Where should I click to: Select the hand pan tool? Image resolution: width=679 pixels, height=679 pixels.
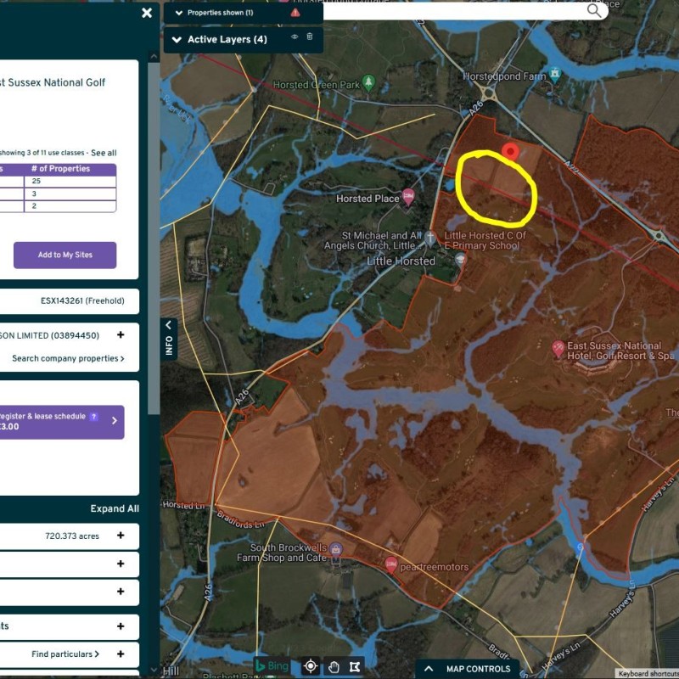coord(334,666)
